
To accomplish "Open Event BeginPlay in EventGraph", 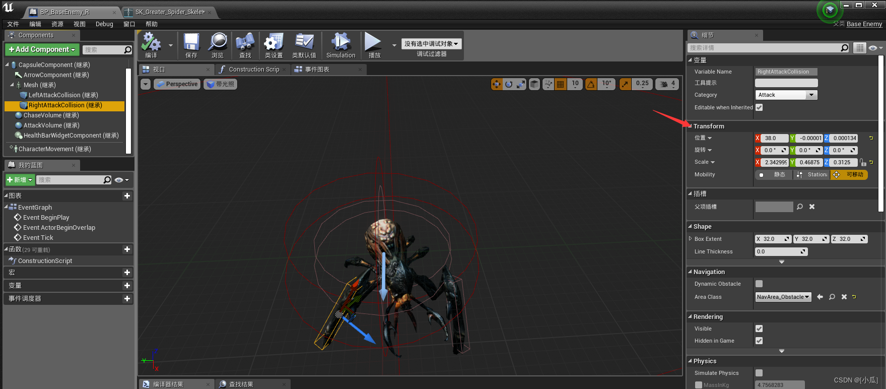I will coord(46,218).
